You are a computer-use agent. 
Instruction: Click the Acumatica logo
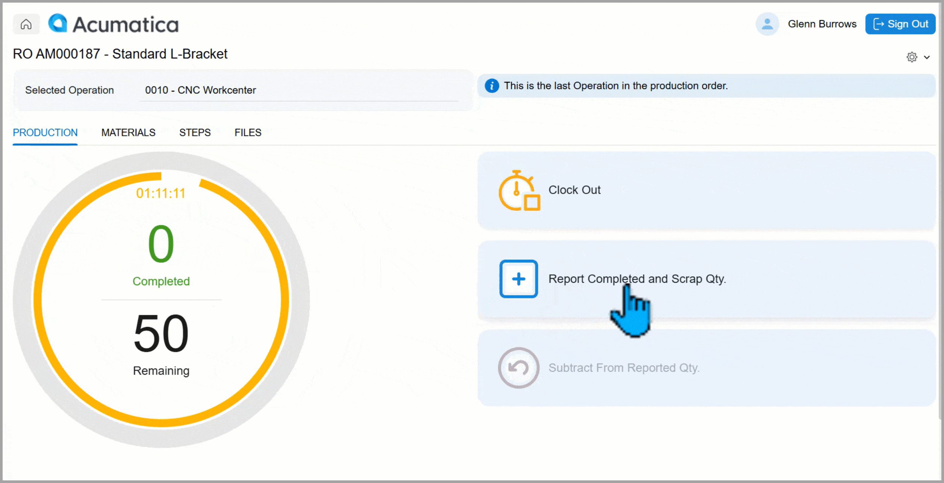[114, 24]
